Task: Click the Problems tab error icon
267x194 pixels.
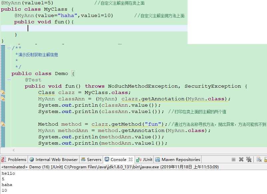Action: pos(4,160)
